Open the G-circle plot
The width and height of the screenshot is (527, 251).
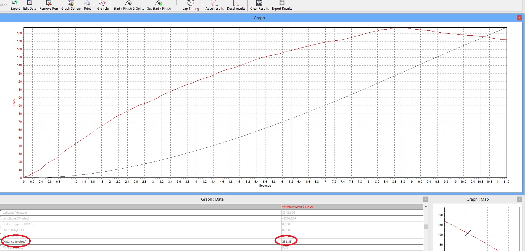click(103, 3)
